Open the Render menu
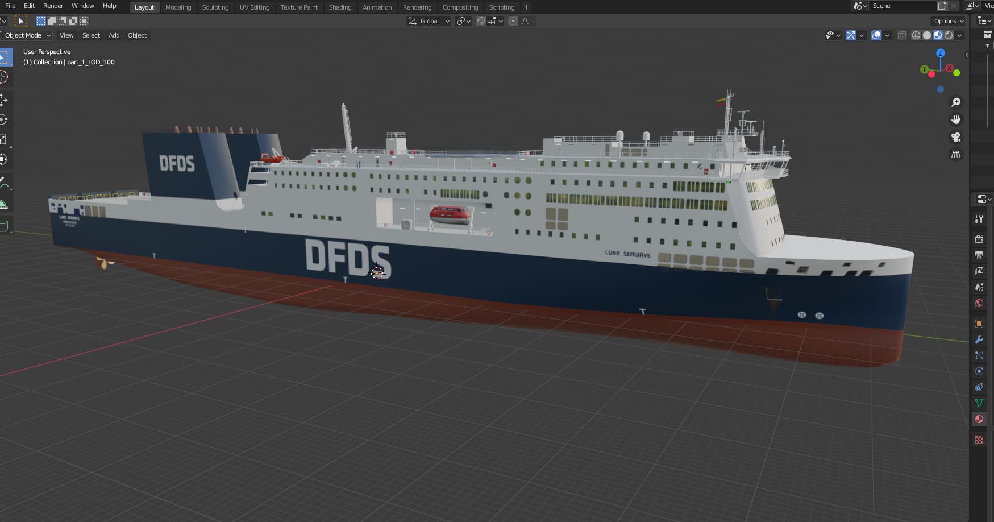The height and width of the screenshot is (522, 994). click(x=53, y=6)
